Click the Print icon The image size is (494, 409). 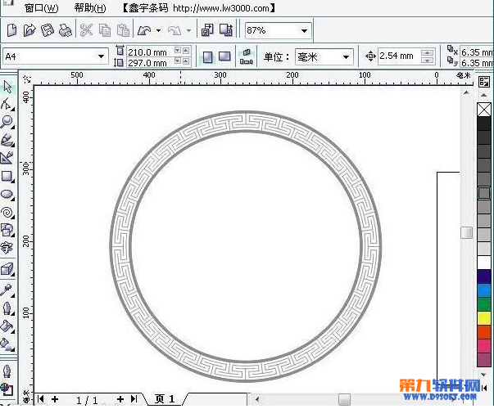tap(66, 30)
